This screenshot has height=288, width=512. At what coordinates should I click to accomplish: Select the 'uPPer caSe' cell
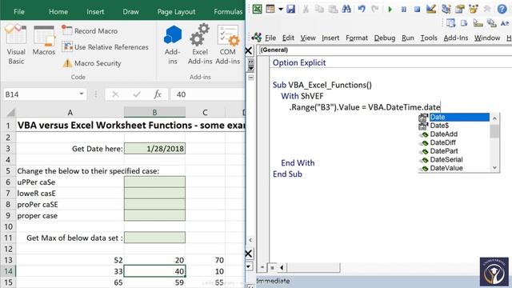click(70, 182)
